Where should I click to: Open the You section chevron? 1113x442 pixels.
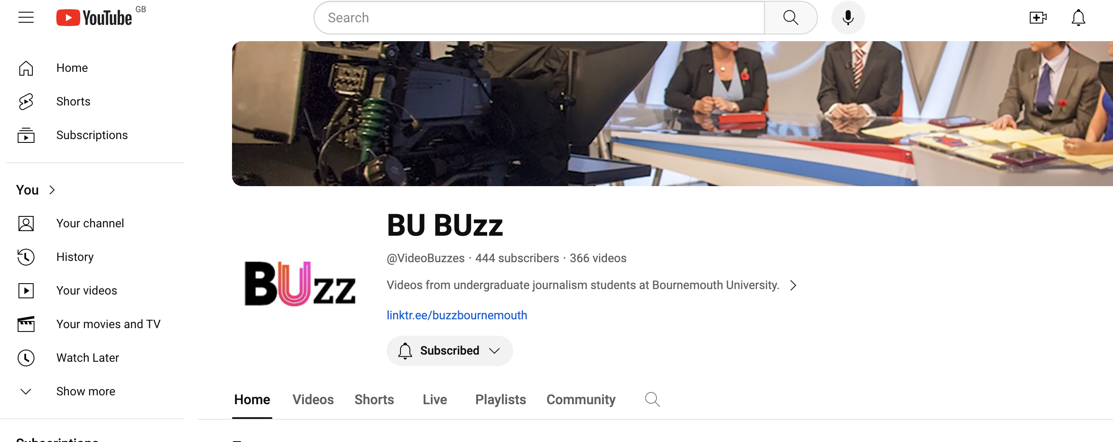point(52,190)
